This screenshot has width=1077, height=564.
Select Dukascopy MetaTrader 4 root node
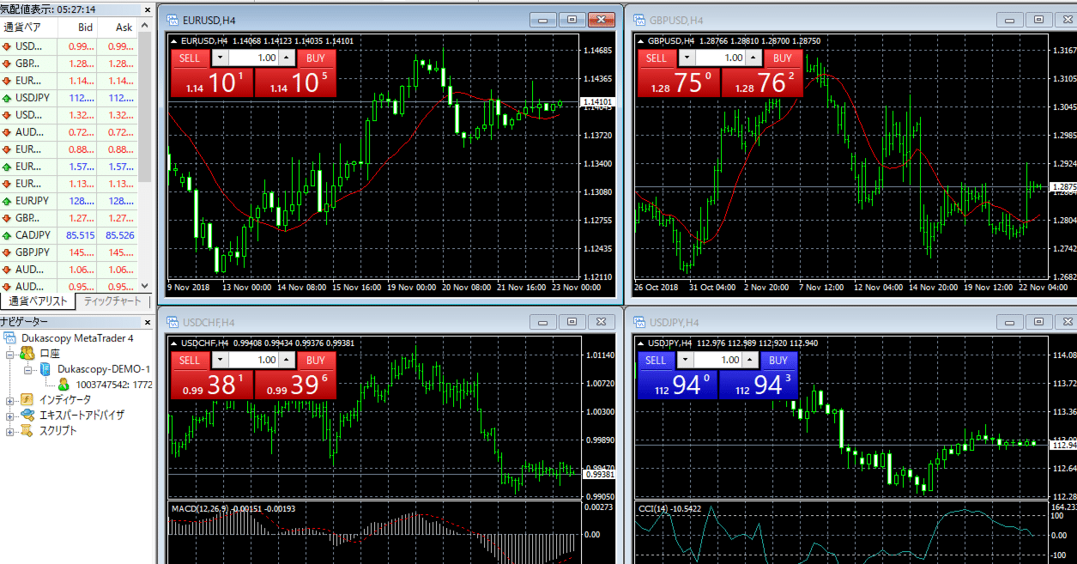click(77, 338)
